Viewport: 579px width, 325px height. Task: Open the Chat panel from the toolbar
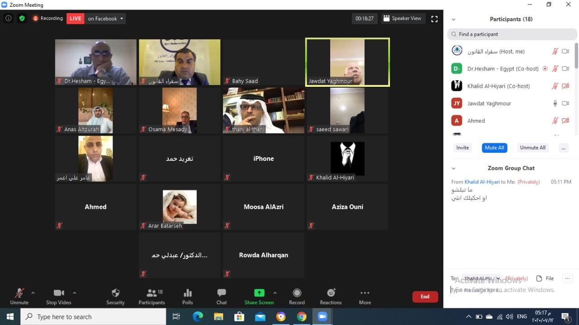221,296
